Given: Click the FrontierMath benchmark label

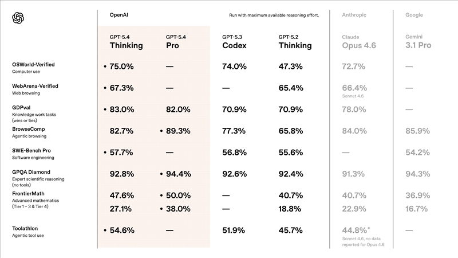Looking at the screenshot, I should pyautogui.click(x=30, y=194).
